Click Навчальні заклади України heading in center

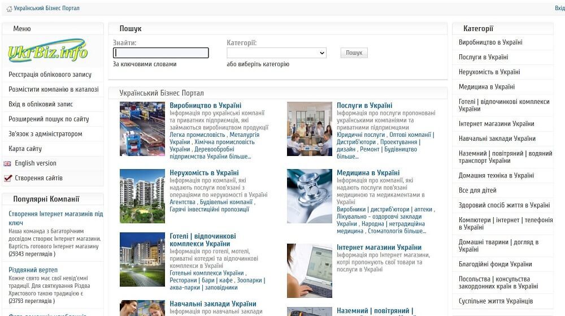(213, 304)
